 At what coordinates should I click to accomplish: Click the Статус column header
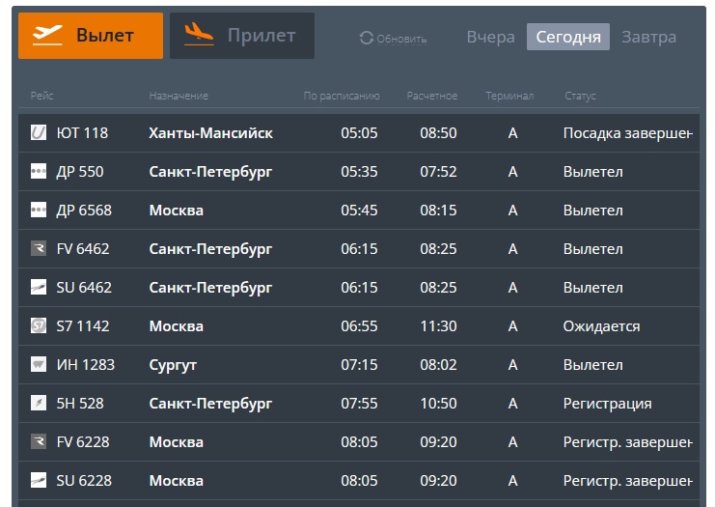[x=580, y=96]
